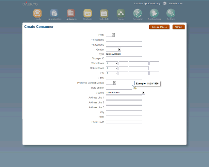Expand the Prefix dropdown
The height and width of the screenshot is (167, 209).
[113, 35]
